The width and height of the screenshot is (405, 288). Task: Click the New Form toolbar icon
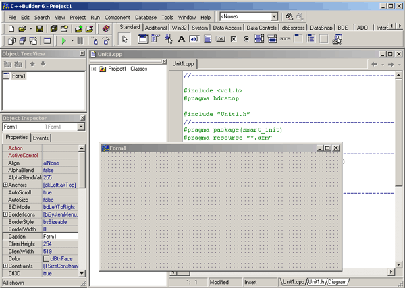[47, 40]
